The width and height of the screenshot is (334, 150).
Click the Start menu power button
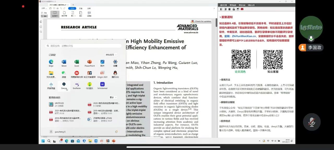[x=116, y=132]
